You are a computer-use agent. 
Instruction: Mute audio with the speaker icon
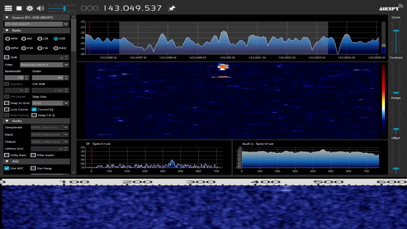[x=40, y=8]
